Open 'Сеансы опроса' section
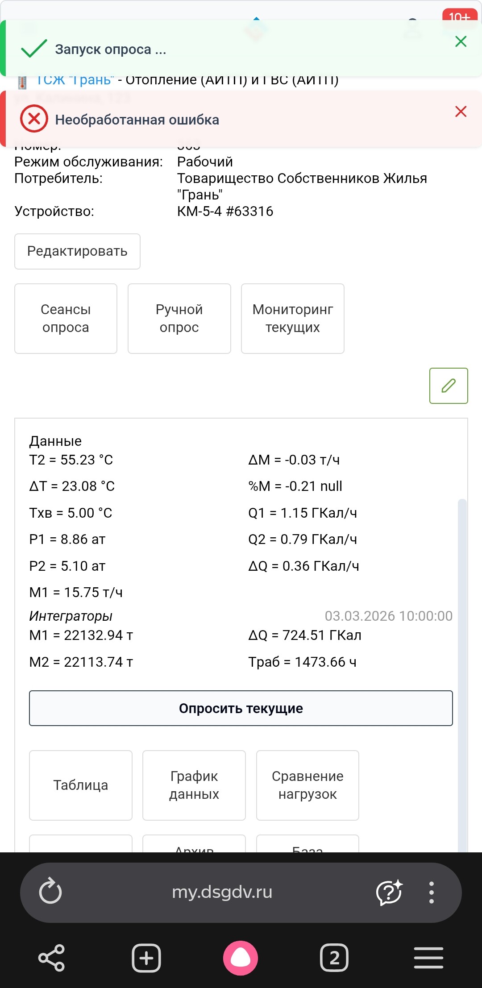Screen dimensions: 482x988 click(x=66, y=319)
